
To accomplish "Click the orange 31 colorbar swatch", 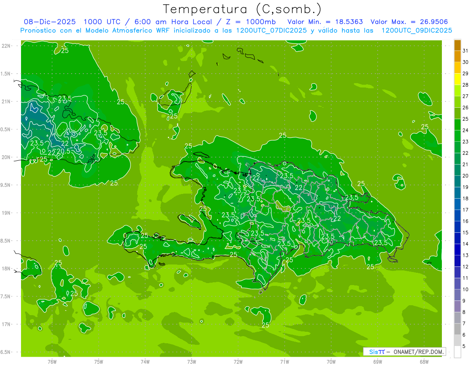I will coord(457,45).
